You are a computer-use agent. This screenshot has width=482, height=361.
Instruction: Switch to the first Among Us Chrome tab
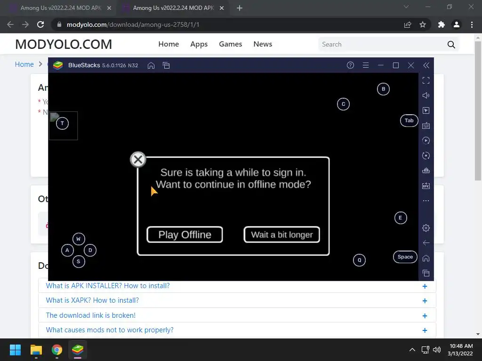(61, 8)
